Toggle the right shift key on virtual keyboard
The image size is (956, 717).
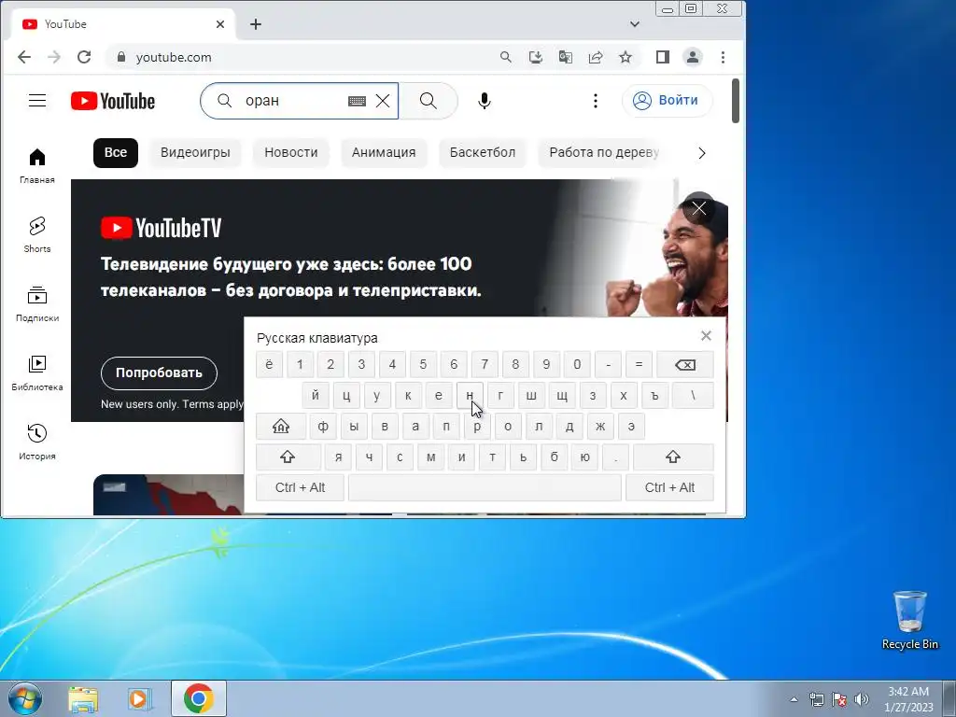click(x=673, y=457)
